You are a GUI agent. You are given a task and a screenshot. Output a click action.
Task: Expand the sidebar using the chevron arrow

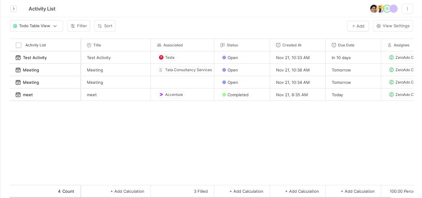14,9
